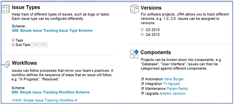Viewport: 234px width, 105px height.
Task: Open Tri Nguyen's profile link
Action: coord(172,84)
